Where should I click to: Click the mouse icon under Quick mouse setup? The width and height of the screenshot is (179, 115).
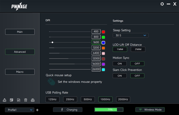51,82
